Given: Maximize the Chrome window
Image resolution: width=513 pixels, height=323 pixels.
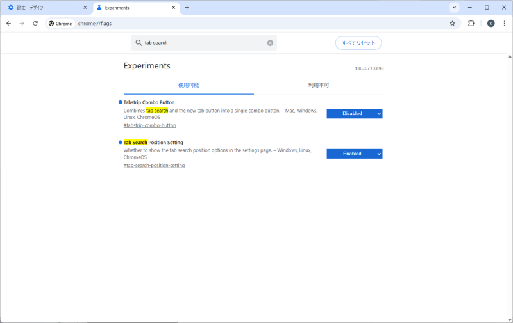Looking at the screenshot, I should click(x=487, y=8).
